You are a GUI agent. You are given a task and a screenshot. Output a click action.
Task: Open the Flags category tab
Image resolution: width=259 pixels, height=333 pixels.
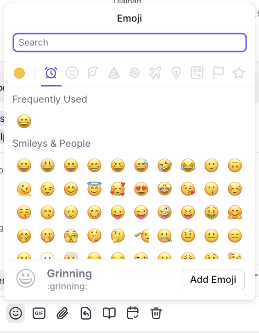click(x=218, y=73)
